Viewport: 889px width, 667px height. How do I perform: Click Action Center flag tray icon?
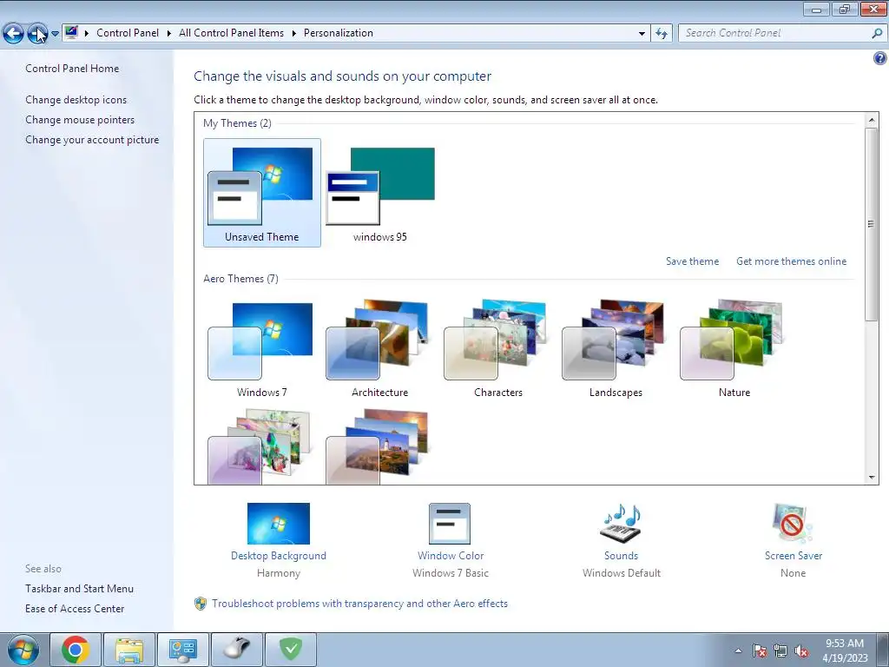coord(760,650)
